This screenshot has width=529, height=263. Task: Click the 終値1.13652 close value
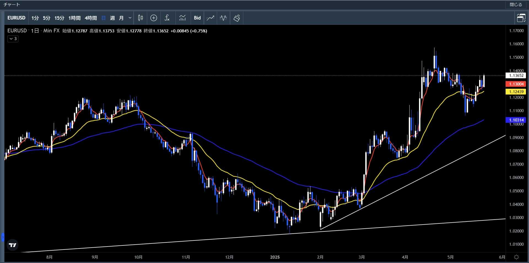point(156,31)
